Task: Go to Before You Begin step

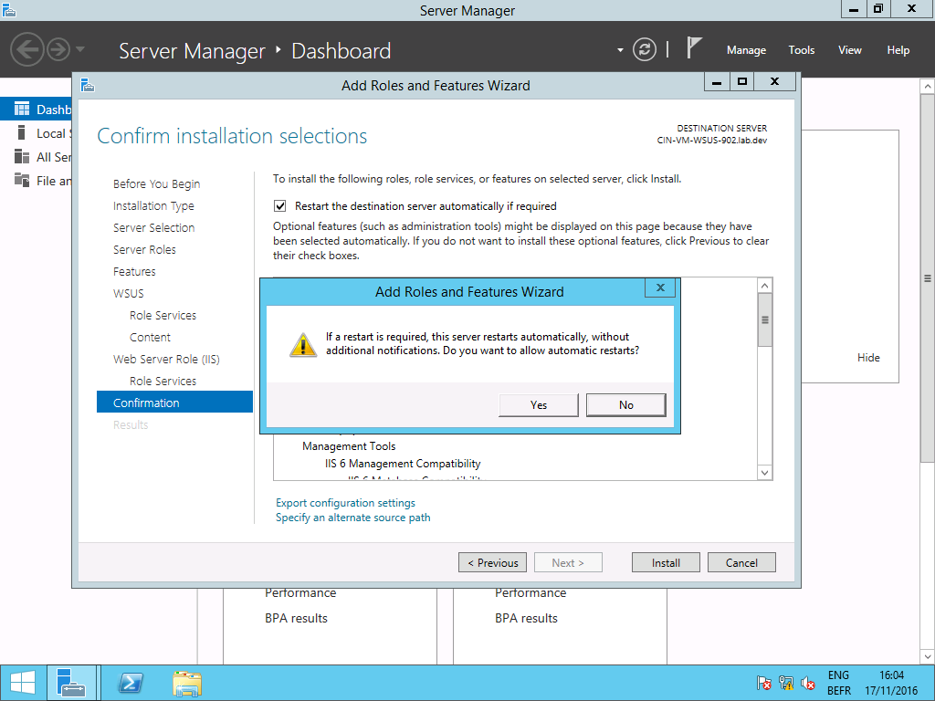Action: coord(157,184)
